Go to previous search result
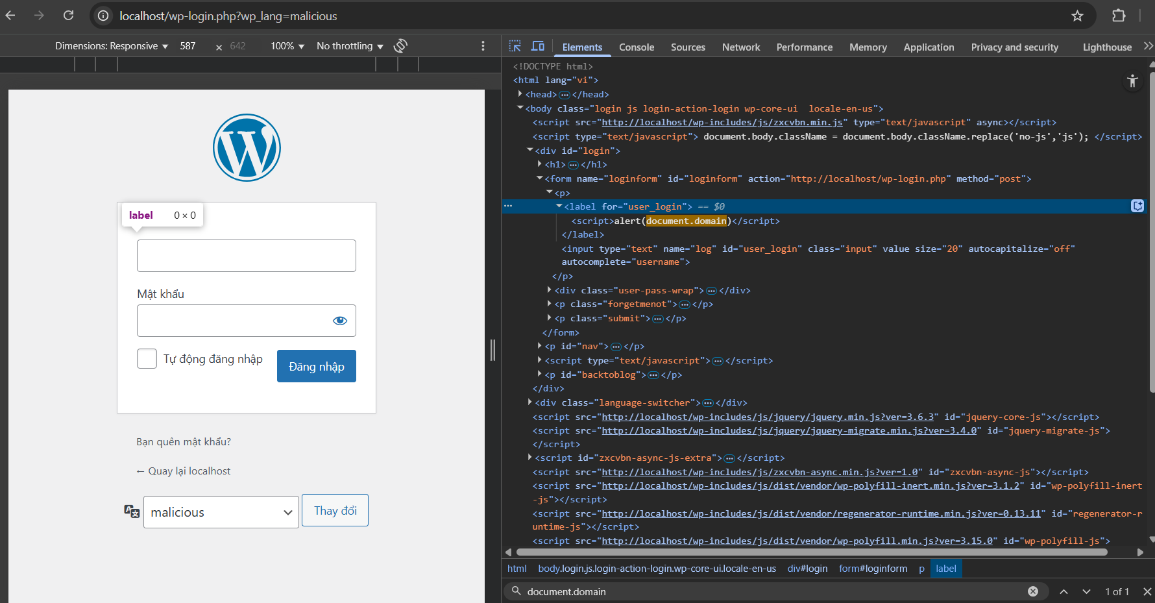Viewport: 1155px width, 603px height. [1064, 591]
